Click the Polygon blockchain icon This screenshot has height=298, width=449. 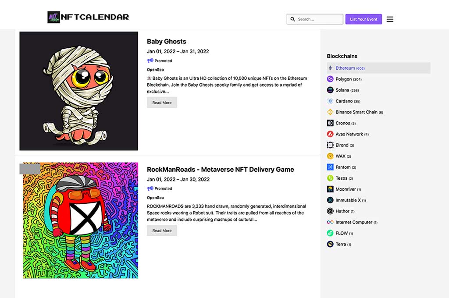coord(330,79)
